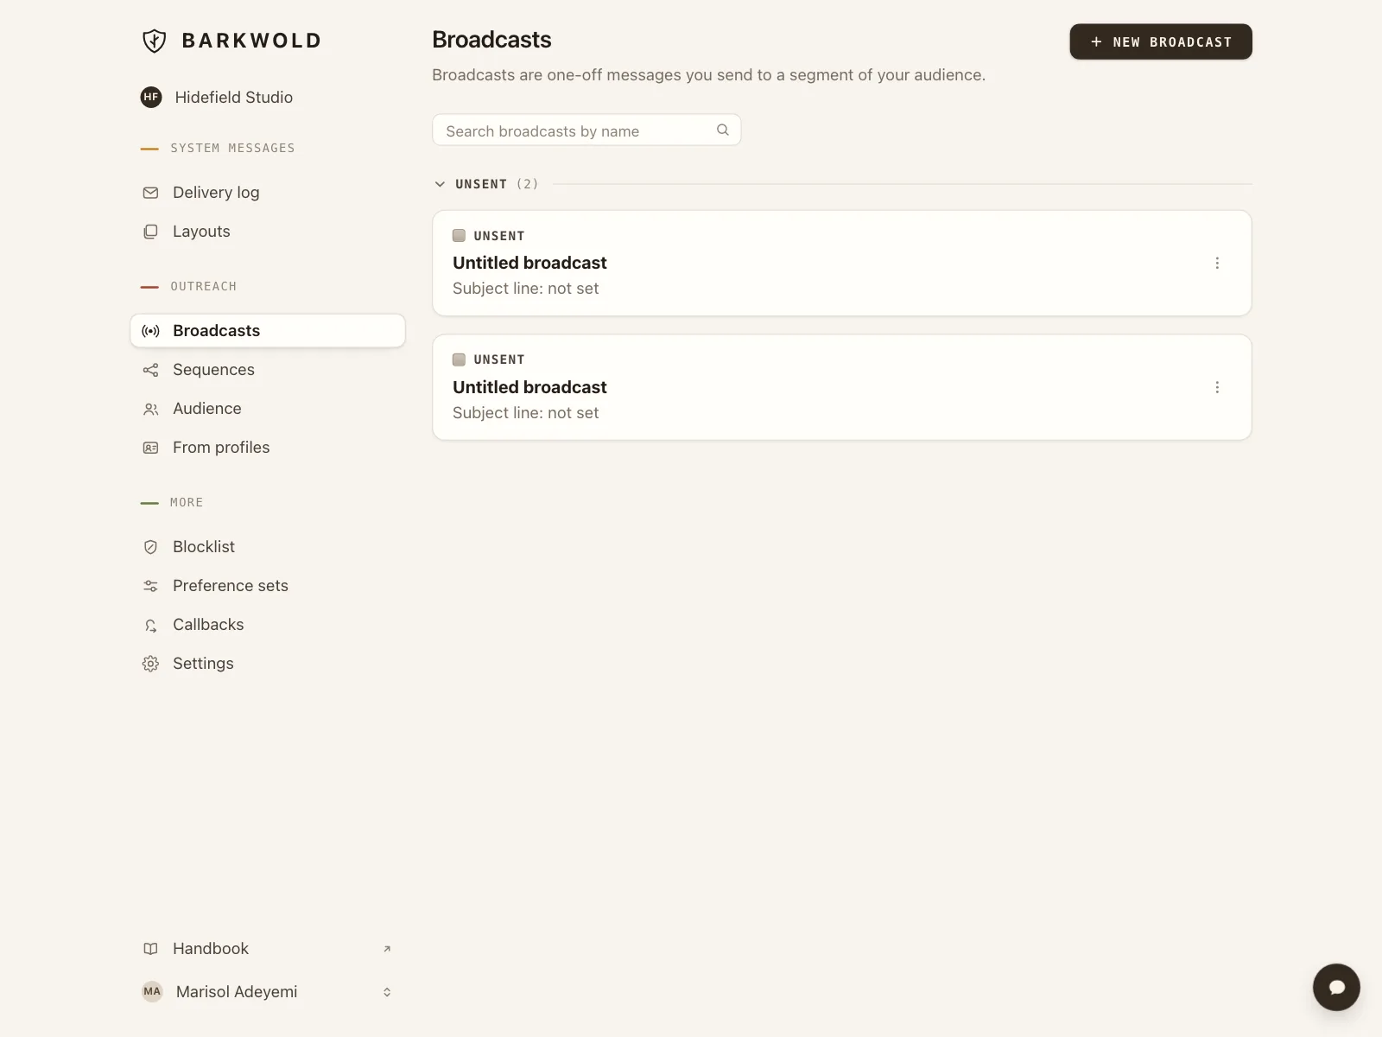1382x1037 pixels.
Task: Go to From profiles
Action: pos(268,448)
